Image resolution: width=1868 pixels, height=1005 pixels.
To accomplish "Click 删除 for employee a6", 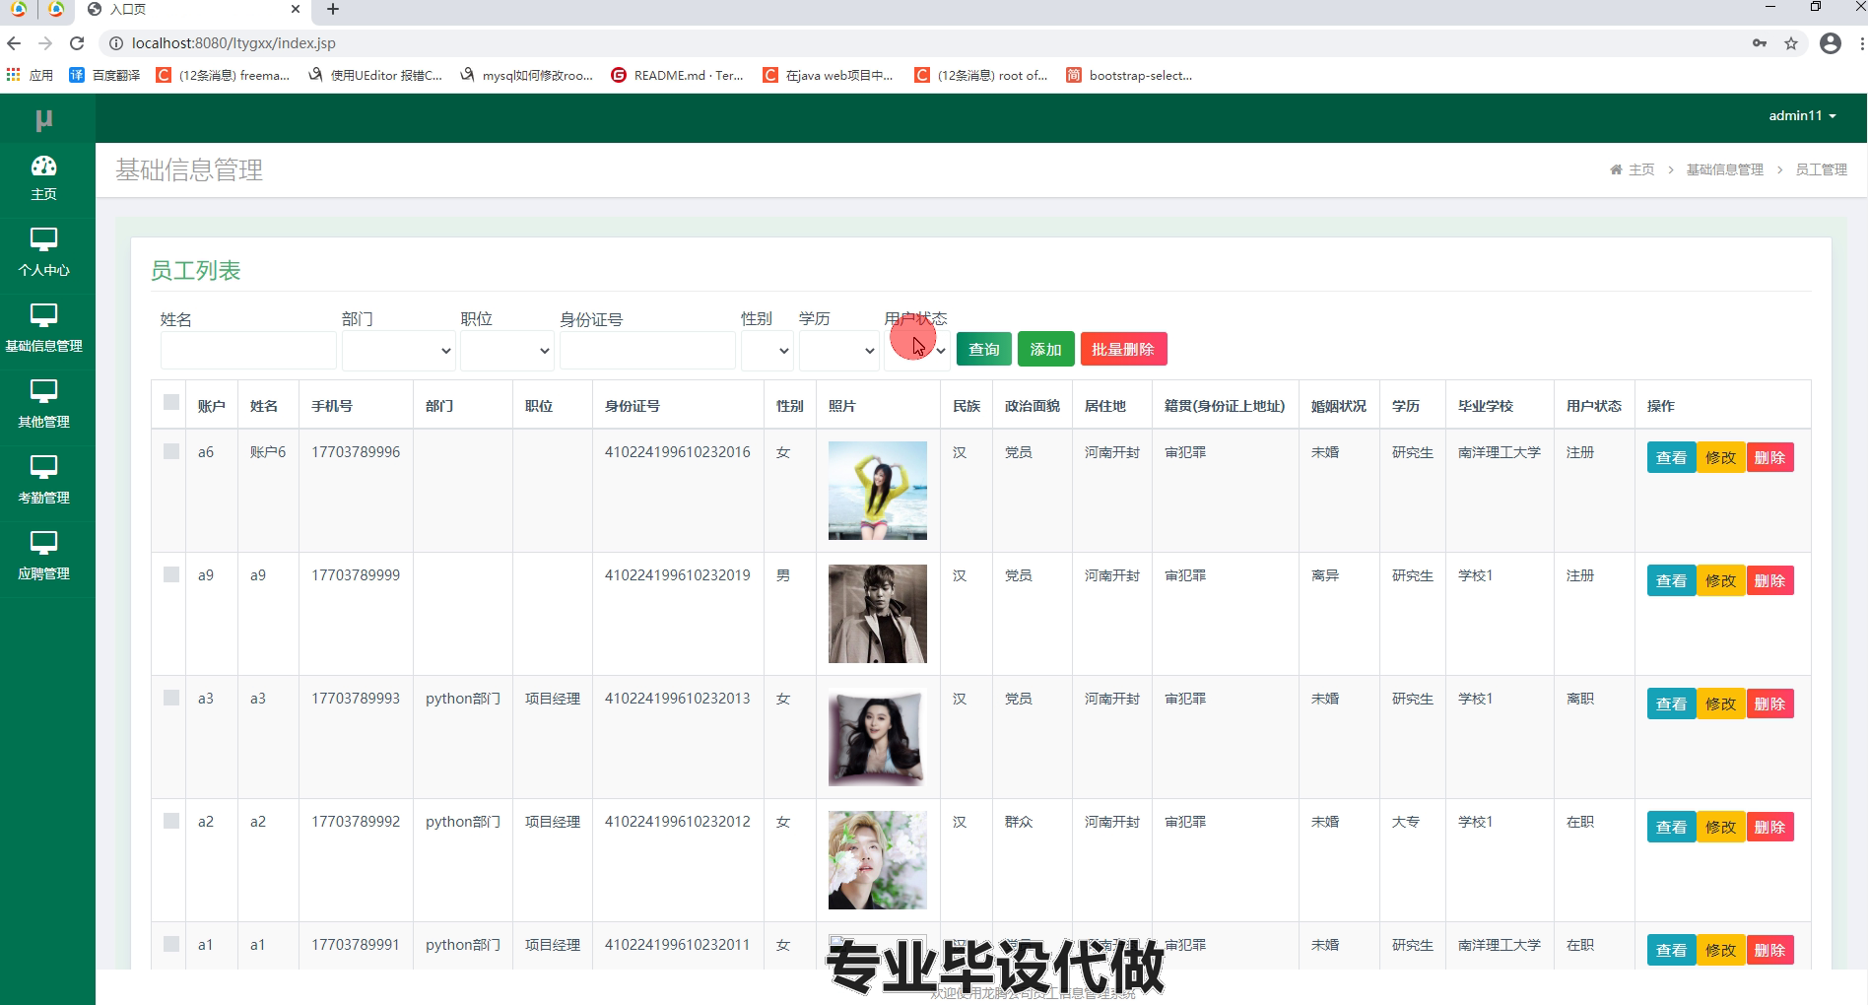I will coord(1769,457).
